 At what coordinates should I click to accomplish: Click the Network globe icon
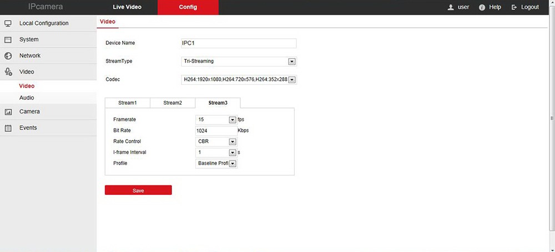coord(8,56)
